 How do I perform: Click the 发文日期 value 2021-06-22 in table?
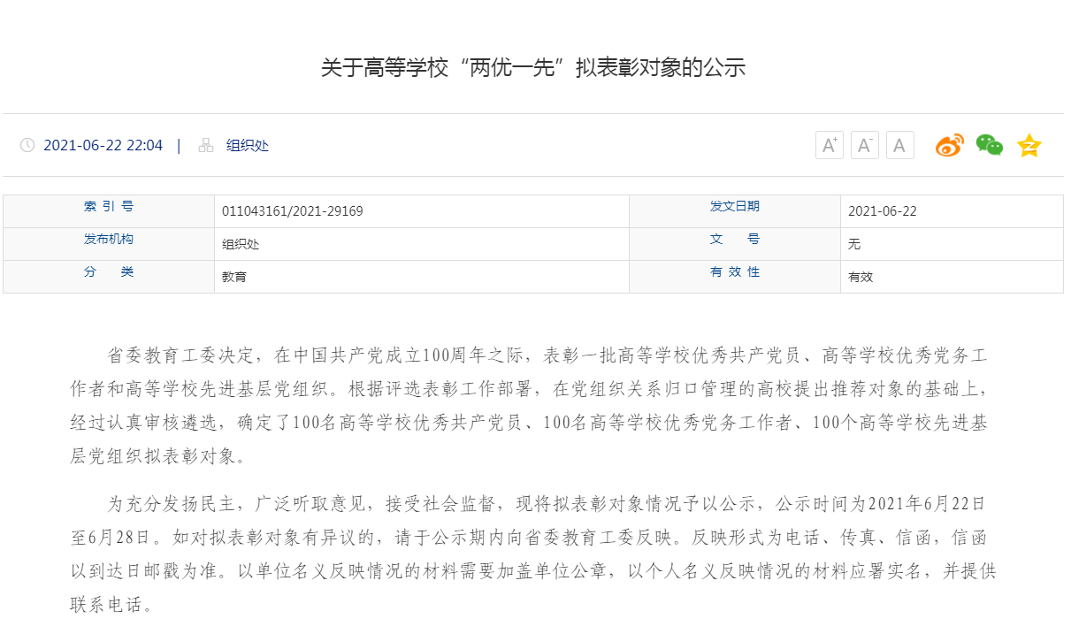[x=882, y=211]
